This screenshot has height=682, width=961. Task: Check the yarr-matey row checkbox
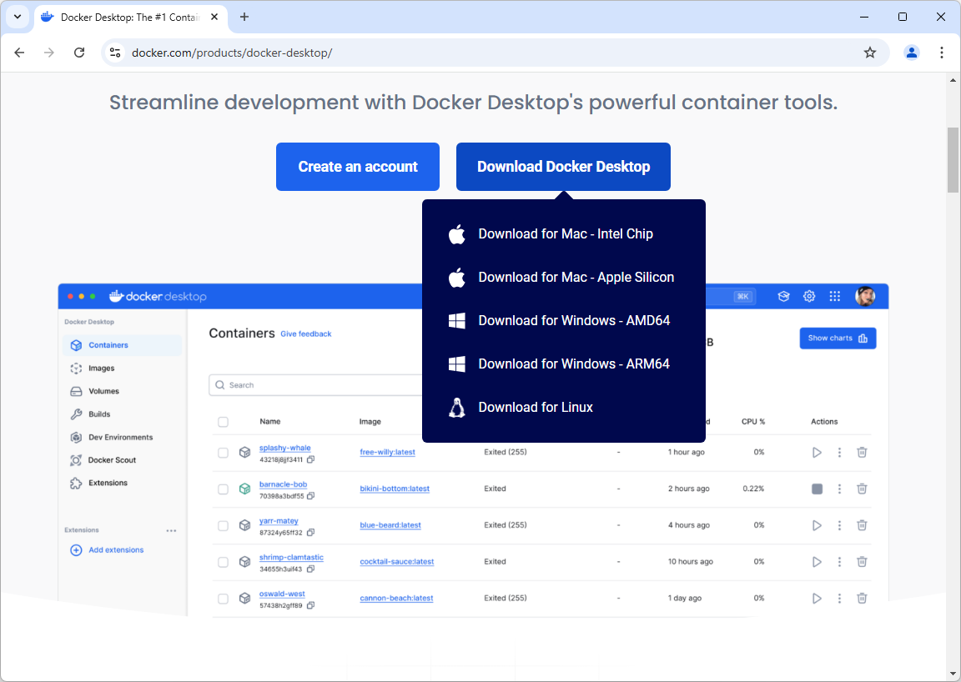coord(223,526)
